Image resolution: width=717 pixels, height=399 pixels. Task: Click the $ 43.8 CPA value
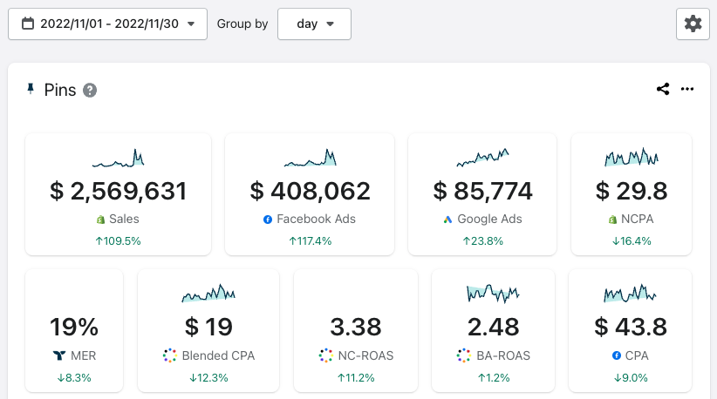(630, 328)
